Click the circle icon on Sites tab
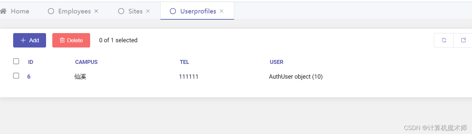The height and width of the screenshot is (134, 472). point(121,11)
